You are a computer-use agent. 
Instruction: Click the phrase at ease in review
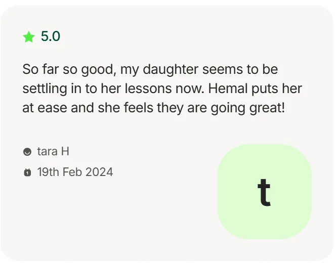45,108
